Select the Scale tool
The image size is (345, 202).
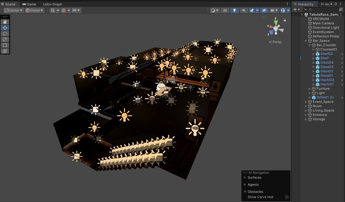coord(5,39)
